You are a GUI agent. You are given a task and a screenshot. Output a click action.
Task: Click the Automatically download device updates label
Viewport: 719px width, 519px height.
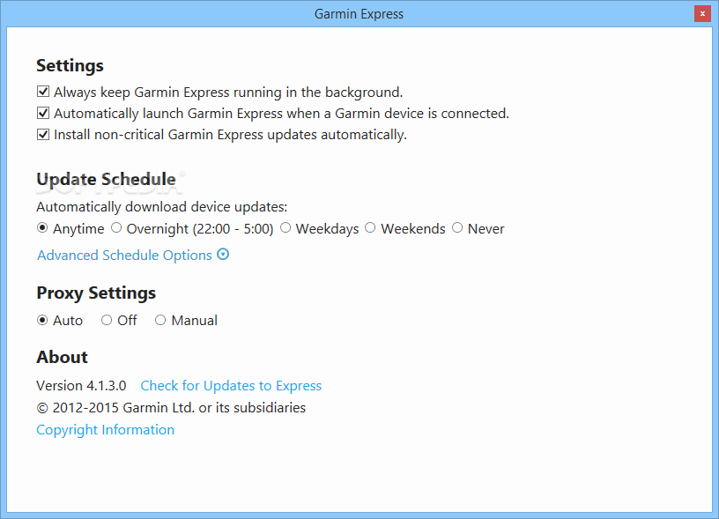tap(162, 207)
